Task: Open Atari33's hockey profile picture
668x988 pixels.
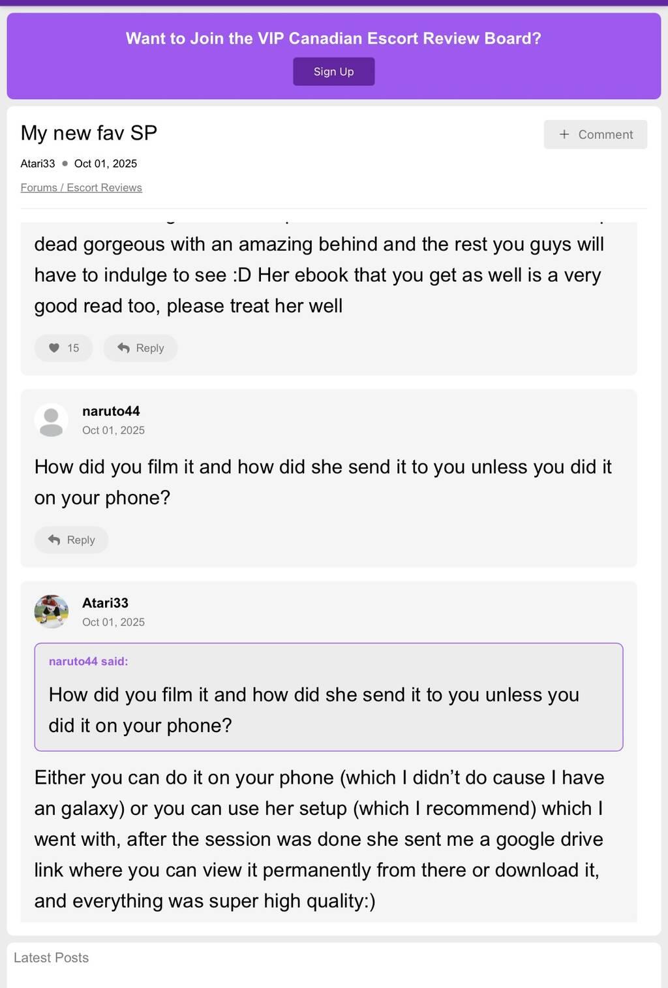Action: 51,611
